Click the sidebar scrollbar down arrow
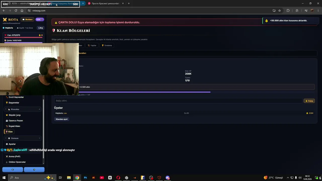The height and width of the screenshot is (181, 322). pos(44,164)
